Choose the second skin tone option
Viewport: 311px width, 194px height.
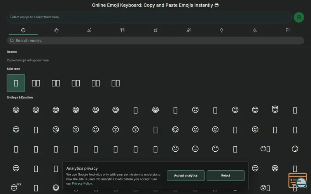[x=36, y=83]
